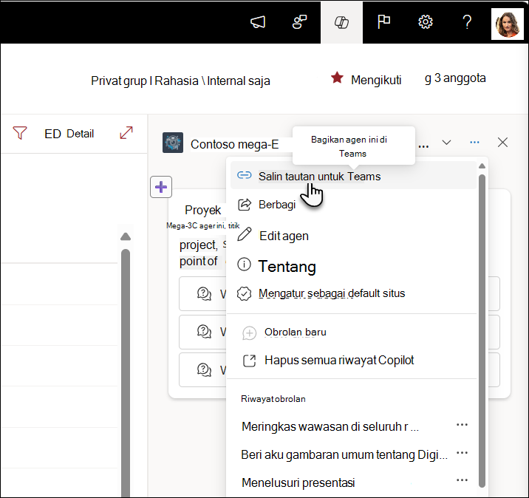Click the third suggested prompt card icon
The width and height of the screenshot is (529, 498).
tap(204, 369)
